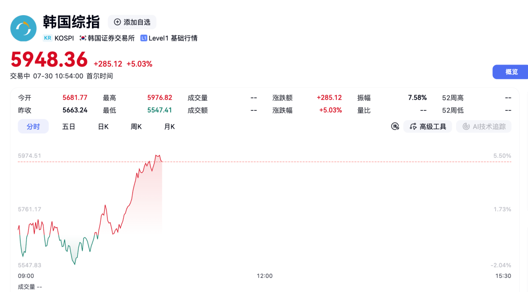Click the L1 Level1 badge icon

143,38
